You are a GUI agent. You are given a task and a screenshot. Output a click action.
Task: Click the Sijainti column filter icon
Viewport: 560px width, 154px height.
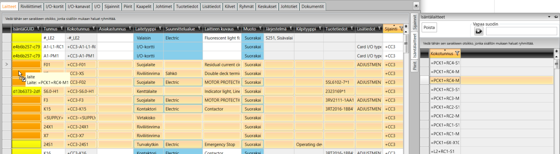(x=401, y=29)
